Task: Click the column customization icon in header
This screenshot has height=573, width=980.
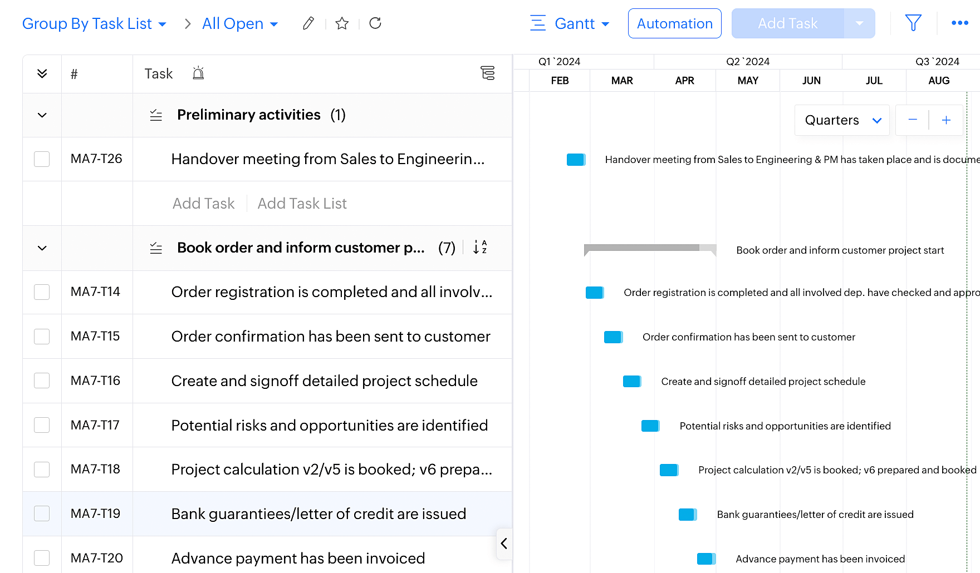Action: point(487,73)
